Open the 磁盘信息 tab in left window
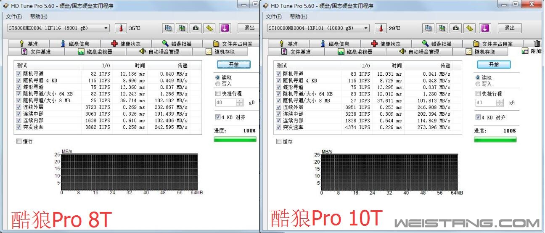Viewport: 545px width, 233px height. click(74, 44)
